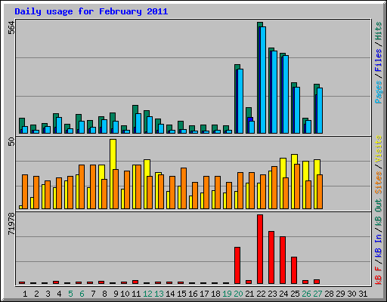Click the '564' hits axis maximum label
This screenshot has width=387, height=302.
coord(11,27)
